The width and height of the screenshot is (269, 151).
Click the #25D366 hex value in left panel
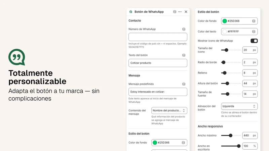click(x=163, y=143)
